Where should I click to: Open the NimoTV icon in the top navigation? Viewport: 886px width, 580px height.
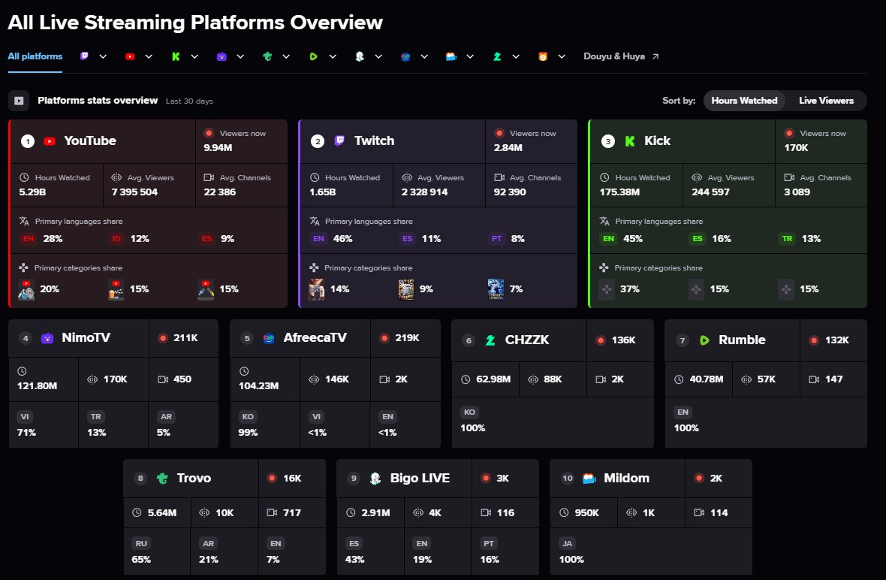coord(221,56)
